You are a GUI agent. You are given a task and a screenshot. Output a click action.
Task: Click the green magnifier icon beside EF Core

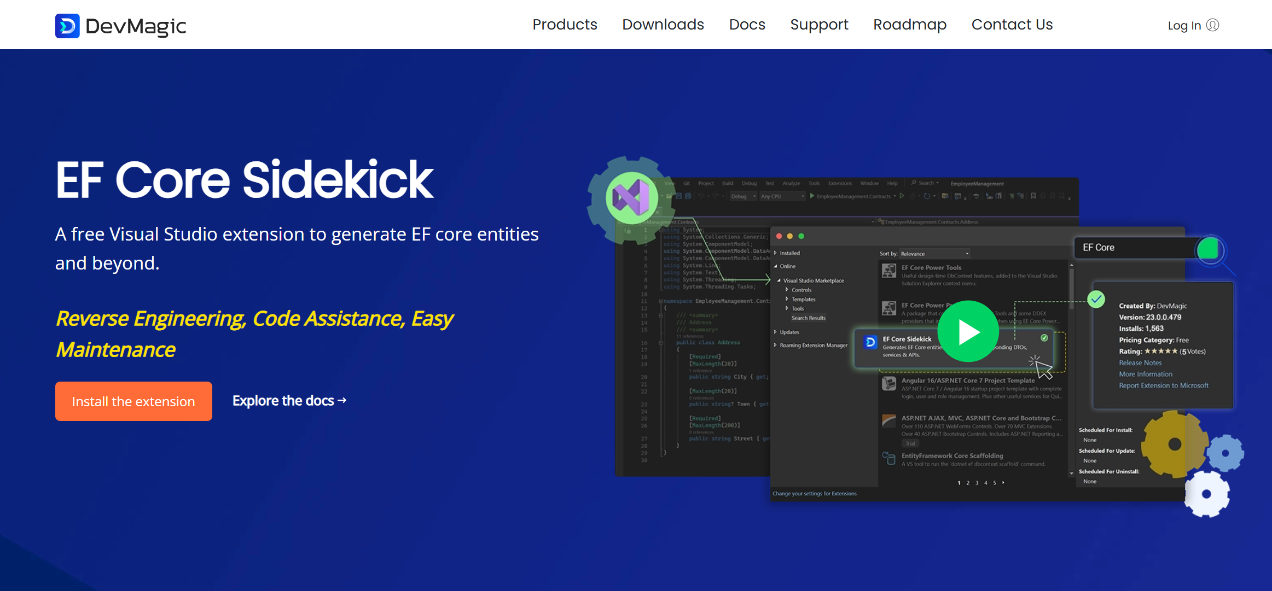coord(1210,250)
